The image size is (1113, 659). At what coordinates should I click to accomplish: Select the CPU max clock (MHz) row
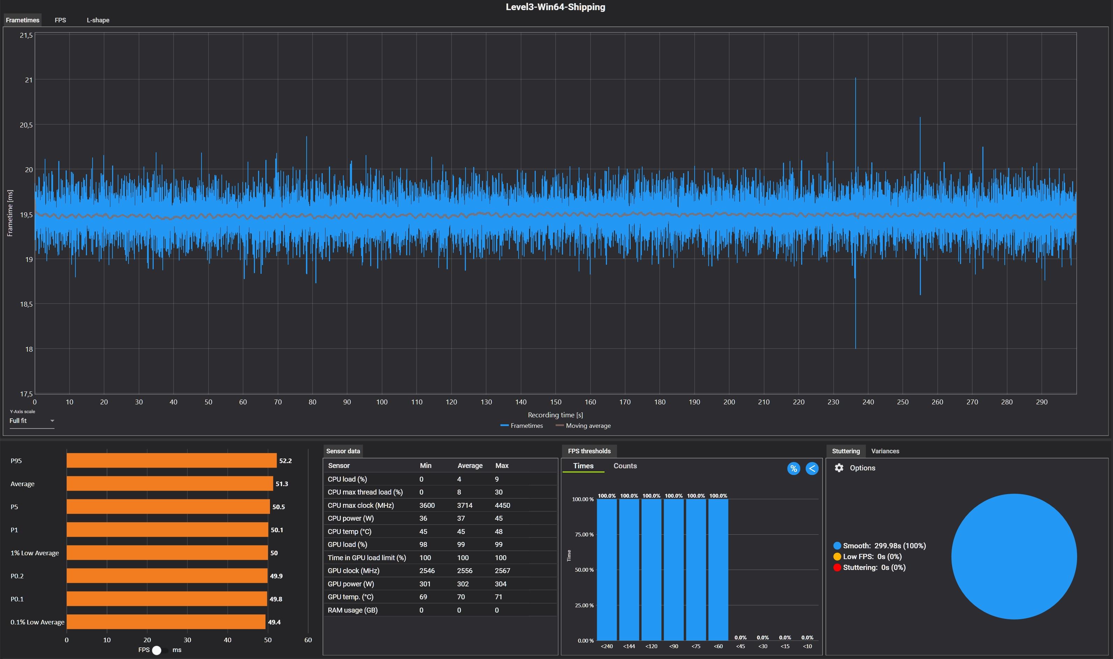(x=440, y=505)
